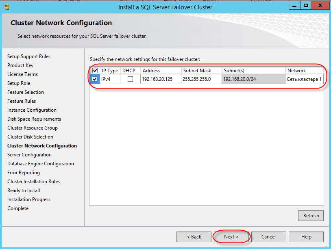
Task: Enable the DHCP checkbox for IPv4
Action: pyautogui.click(x=130, y=79)
